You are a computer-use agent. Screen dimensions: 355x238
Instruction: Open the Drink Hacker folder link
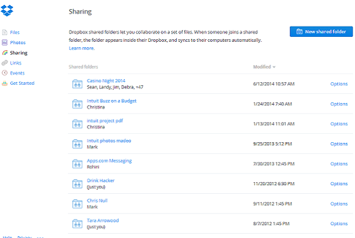(101, 180)
